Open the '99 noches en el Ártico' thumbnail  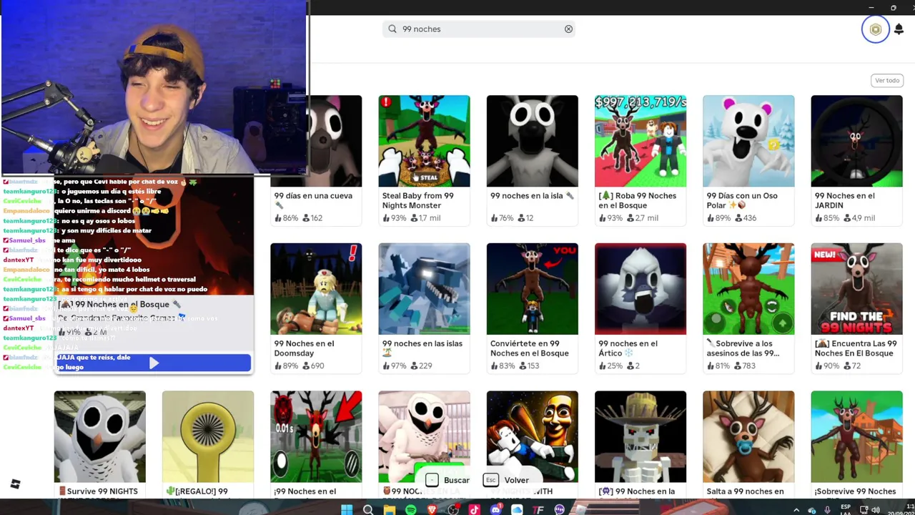click(640, 289)
